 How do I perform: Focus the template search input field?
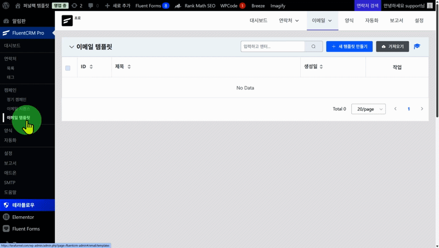pos(273,47)
